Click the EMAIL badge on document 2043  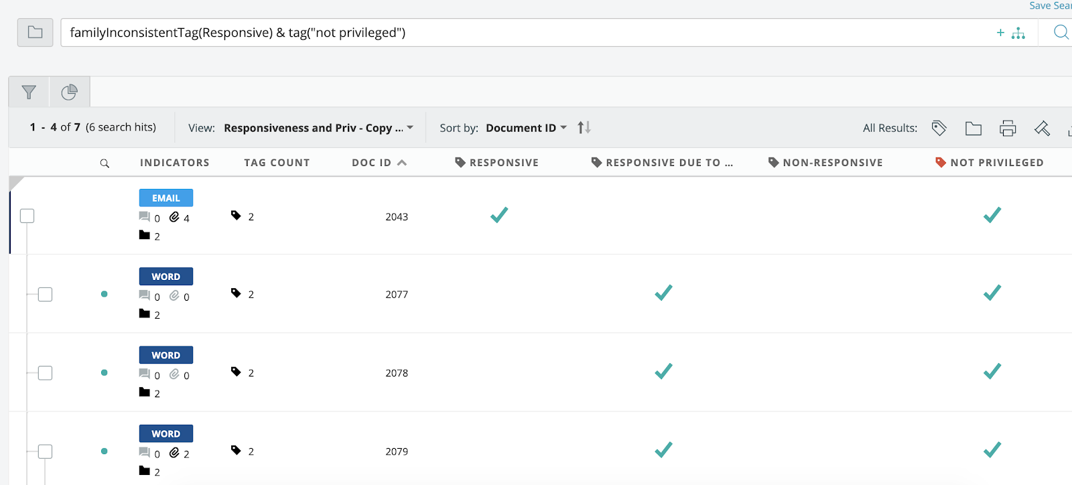(165, 198)
